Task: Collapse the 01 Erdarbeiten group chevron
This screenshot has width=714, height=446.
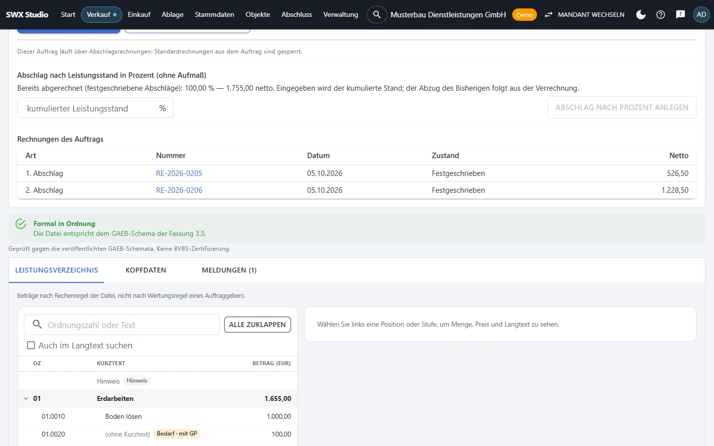Action: [26, 398]
